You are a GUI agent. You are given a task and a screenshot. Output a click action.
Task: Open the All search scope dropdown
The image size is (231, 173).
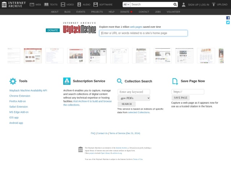tap(126, 5)
